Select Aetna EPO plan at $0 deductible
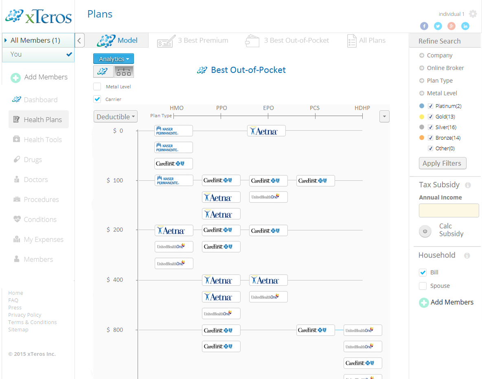 click(267, 131)
